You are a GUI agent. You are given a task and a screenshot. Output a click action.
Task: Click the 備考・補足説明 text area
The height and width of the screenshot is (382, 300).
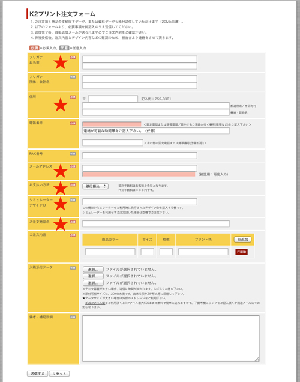coord(171,338)
